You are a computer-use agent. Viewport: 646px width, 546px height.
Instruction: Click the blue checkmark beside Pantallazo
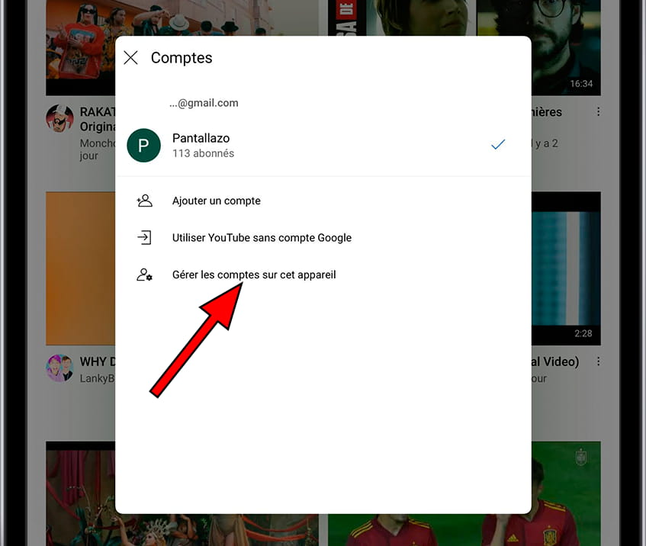click(498, 144)
